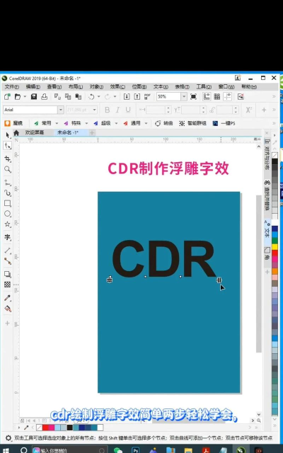
Task: Click the Full-screen preview icon
Action: pos(193,96)
